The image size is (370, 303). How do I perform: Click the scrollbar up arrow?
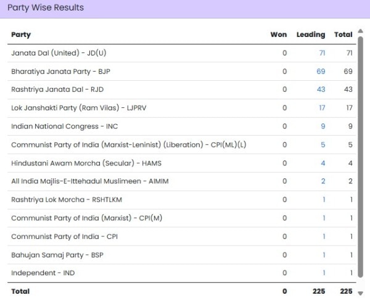(360, 31)
